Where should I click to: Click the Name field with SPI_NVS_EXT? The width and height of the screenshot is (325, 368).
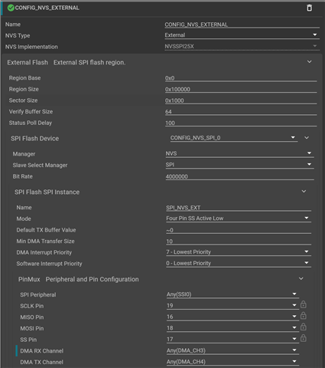(x=239, y=208)
